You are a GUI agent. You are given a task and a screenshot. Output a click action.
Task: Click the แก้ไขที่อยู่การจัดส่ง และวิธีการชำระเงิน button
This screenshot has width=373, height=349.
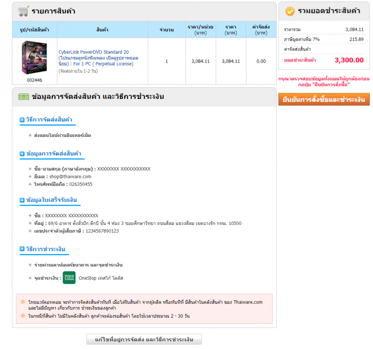[x=144, y=339]
